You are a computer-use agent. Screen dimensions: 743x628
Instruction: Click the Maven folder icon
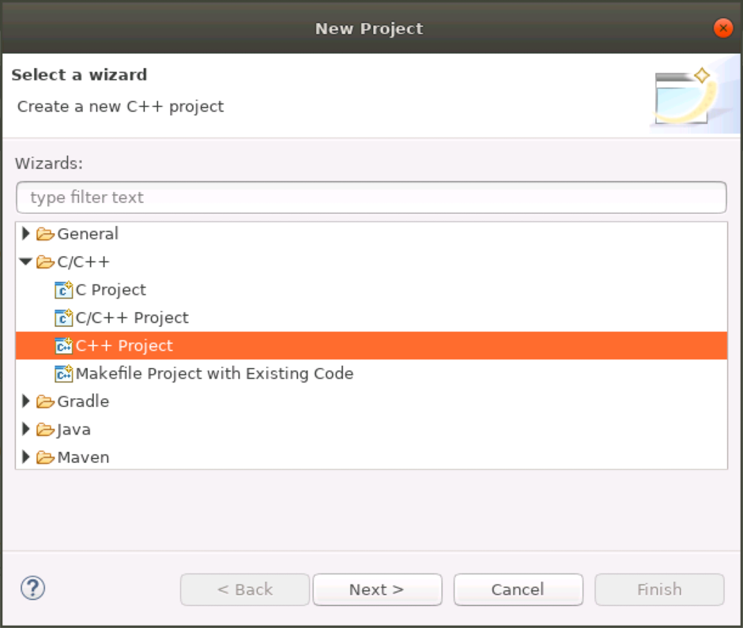pyautogui.click(x=45, y=457)
